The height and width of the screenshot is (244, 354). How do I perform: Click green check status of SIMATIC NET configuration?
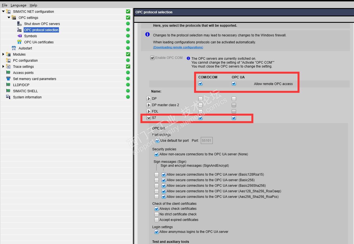click(128, 11)
